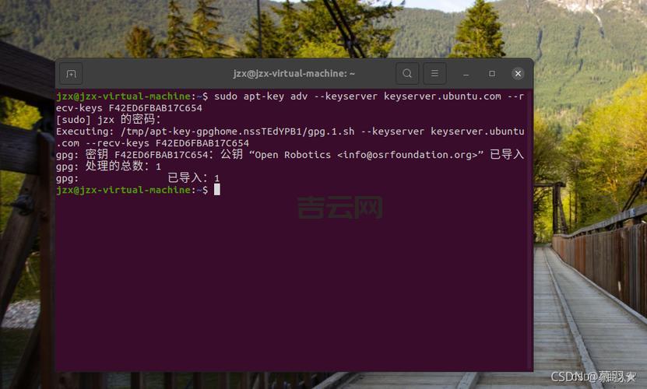
Task: Click the '已导入: 1' output text
Action: pyautogui.click(x=194, y=178)
